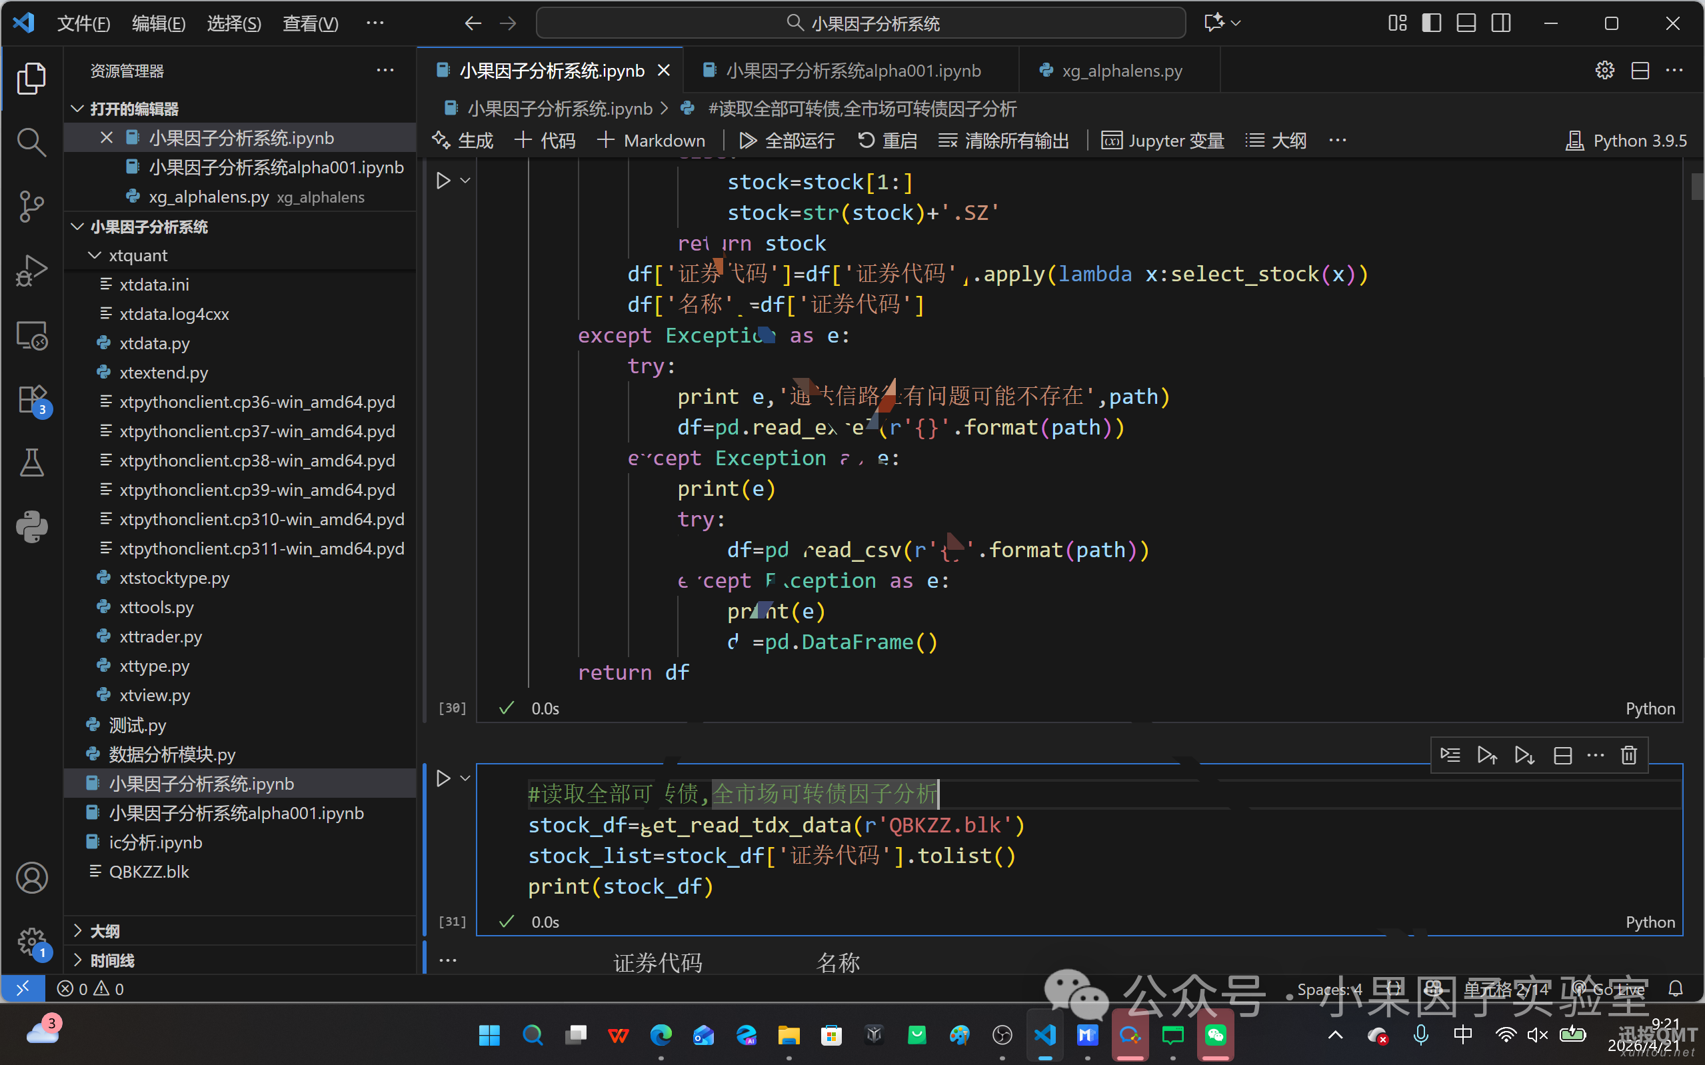This screenshot has height=1065, width=1705.
Task: Toggle the secondary sidebar visibility
Action: pos(1501,23)
